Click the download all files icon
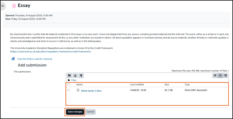 [75, 76]
